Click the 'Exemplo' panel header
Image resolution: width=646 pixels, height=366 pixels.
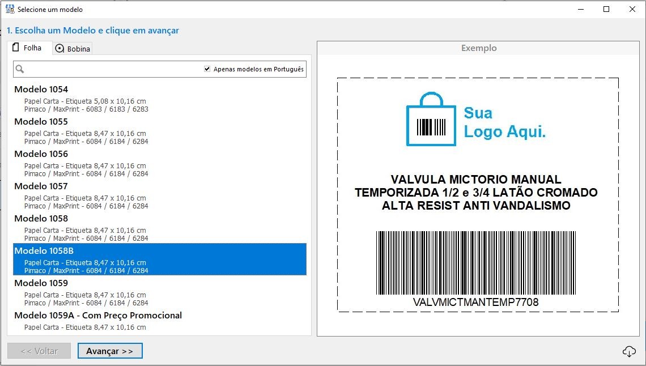(479, 48)
